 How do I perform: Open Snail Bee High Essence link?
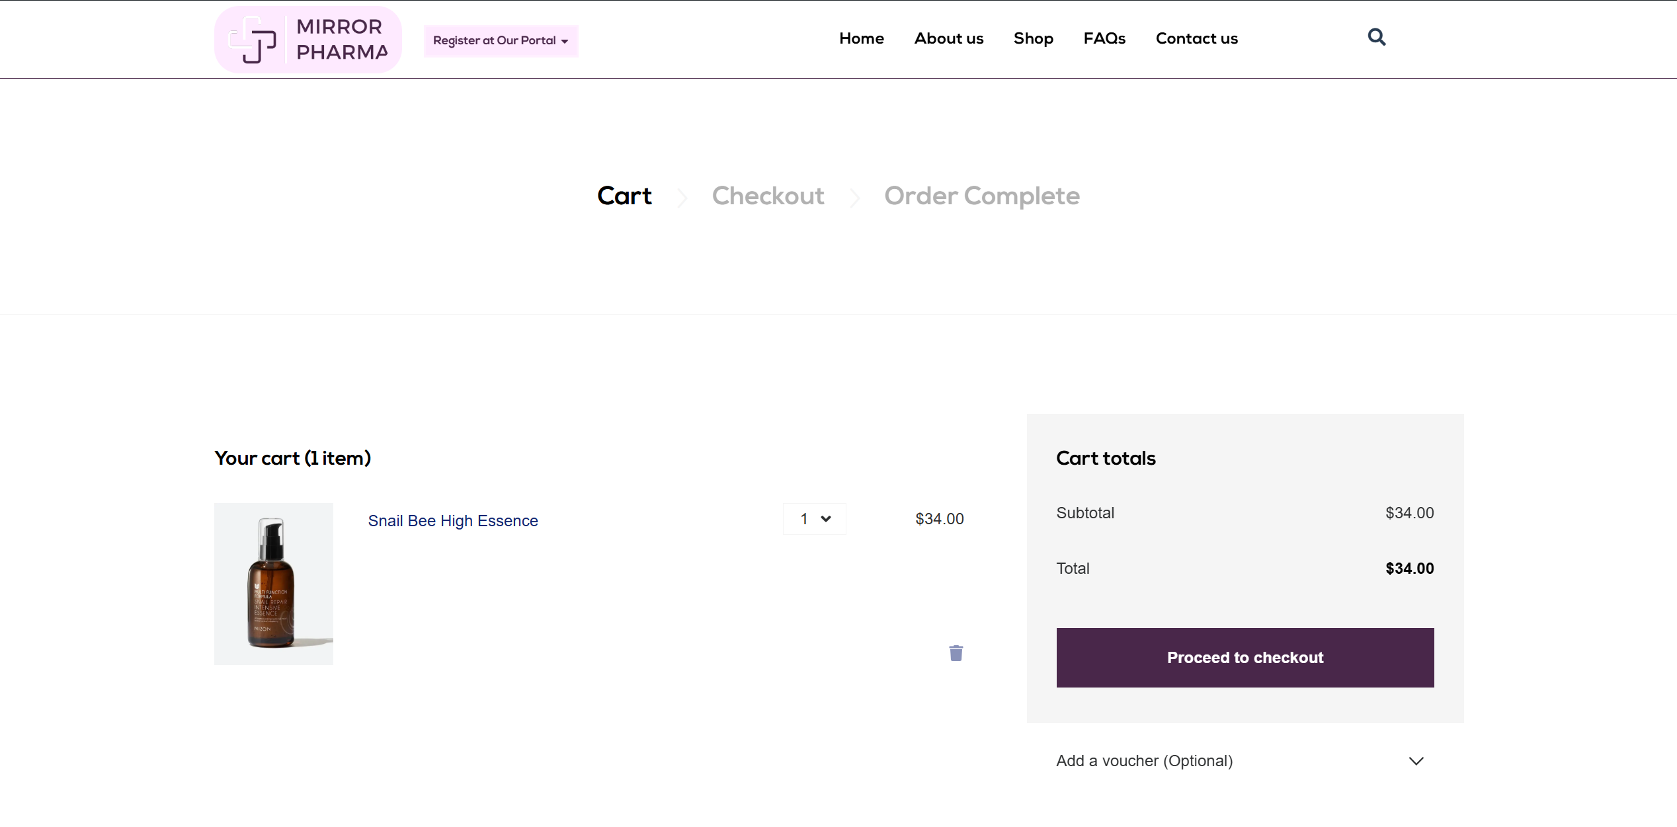(x=452, y=521)
